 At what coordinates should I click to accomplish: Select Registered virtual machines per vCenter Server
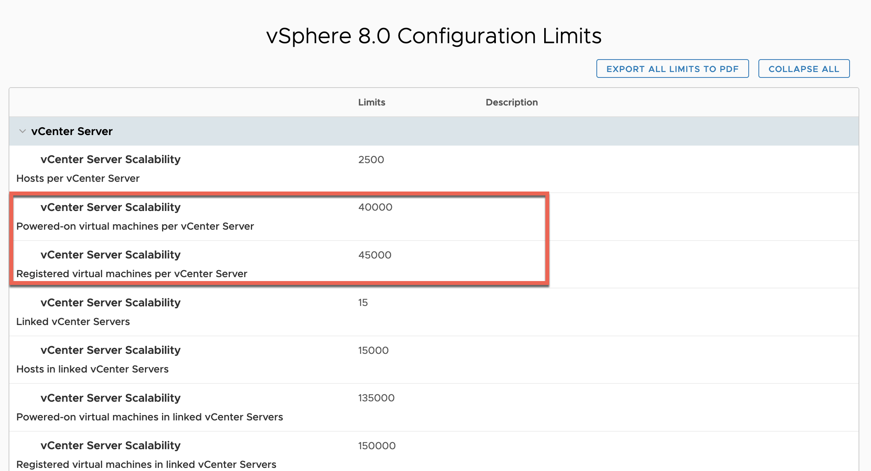pyautogui.click(x=131, y=273)
